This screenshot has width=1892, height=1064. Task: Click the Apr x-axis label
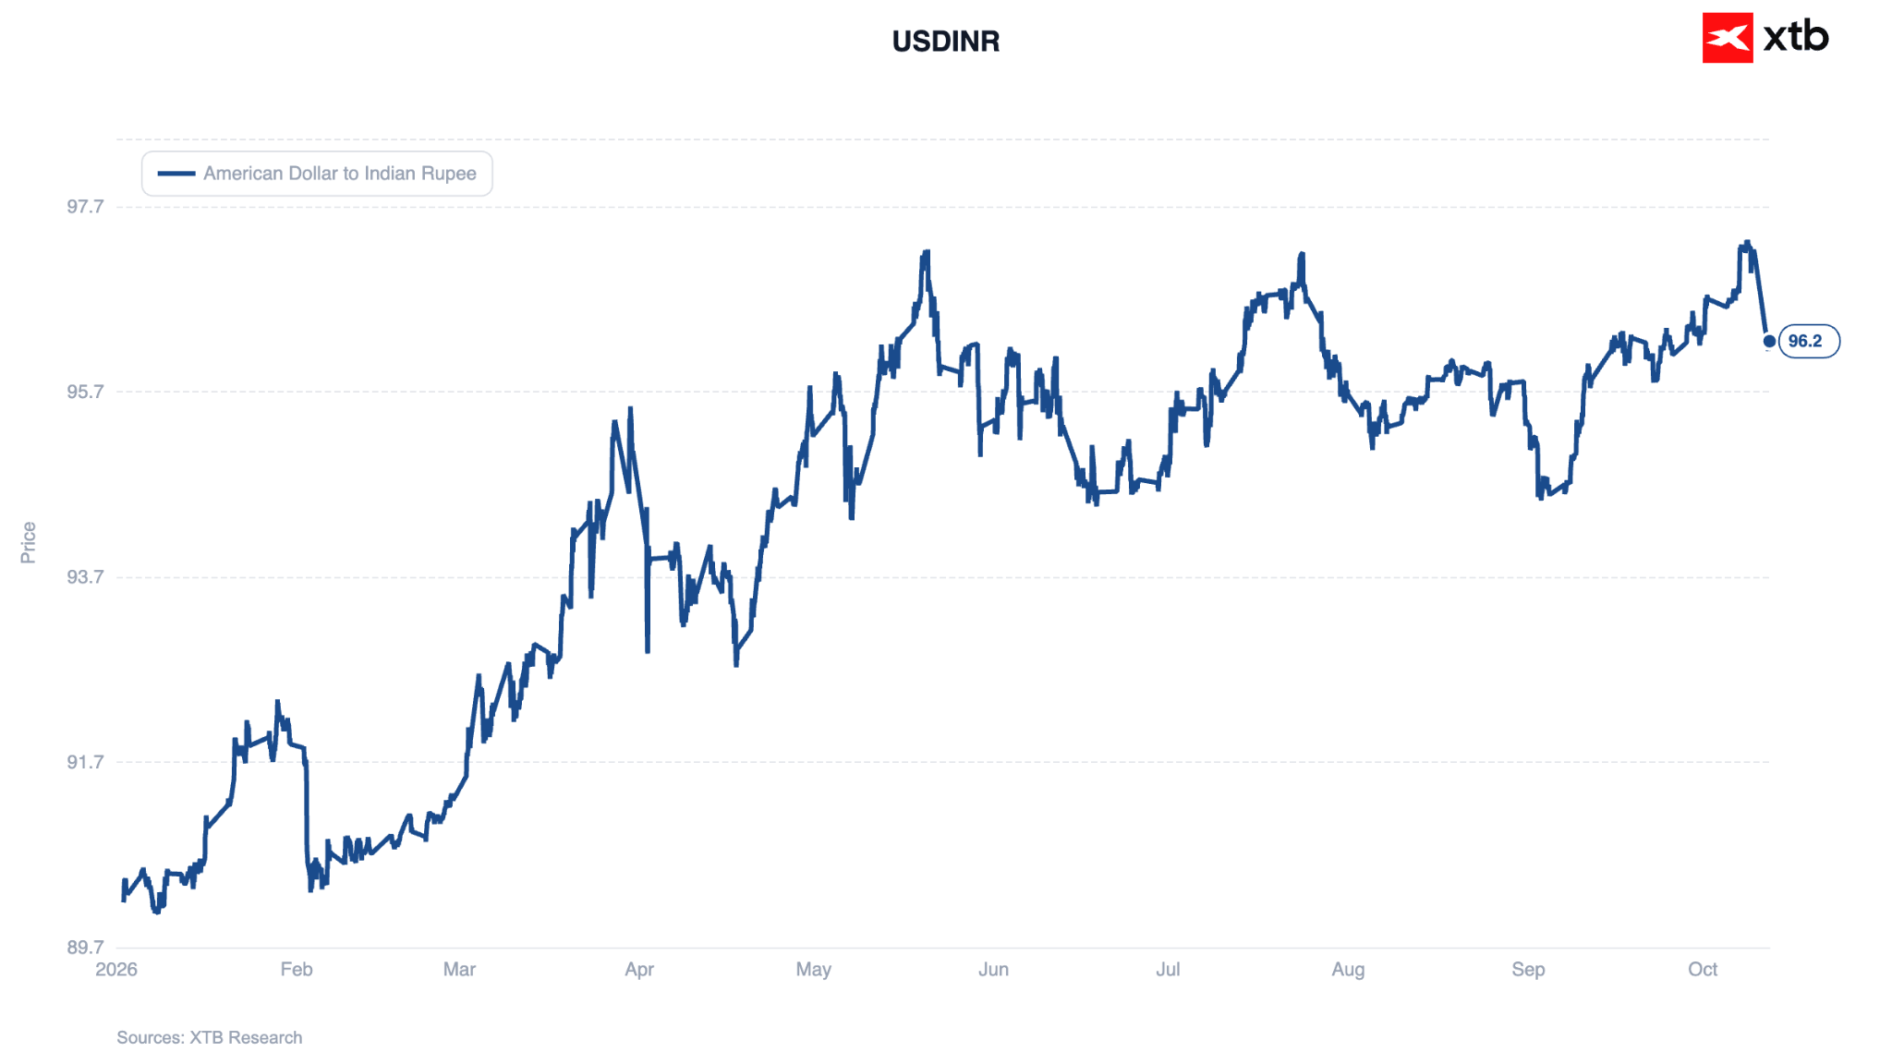click(639, 970)
